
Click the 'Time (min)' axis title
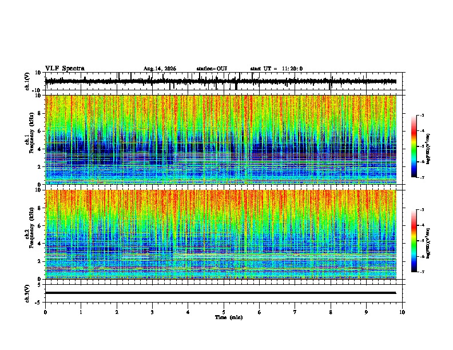pyautogui.click(x=229, y=317)
